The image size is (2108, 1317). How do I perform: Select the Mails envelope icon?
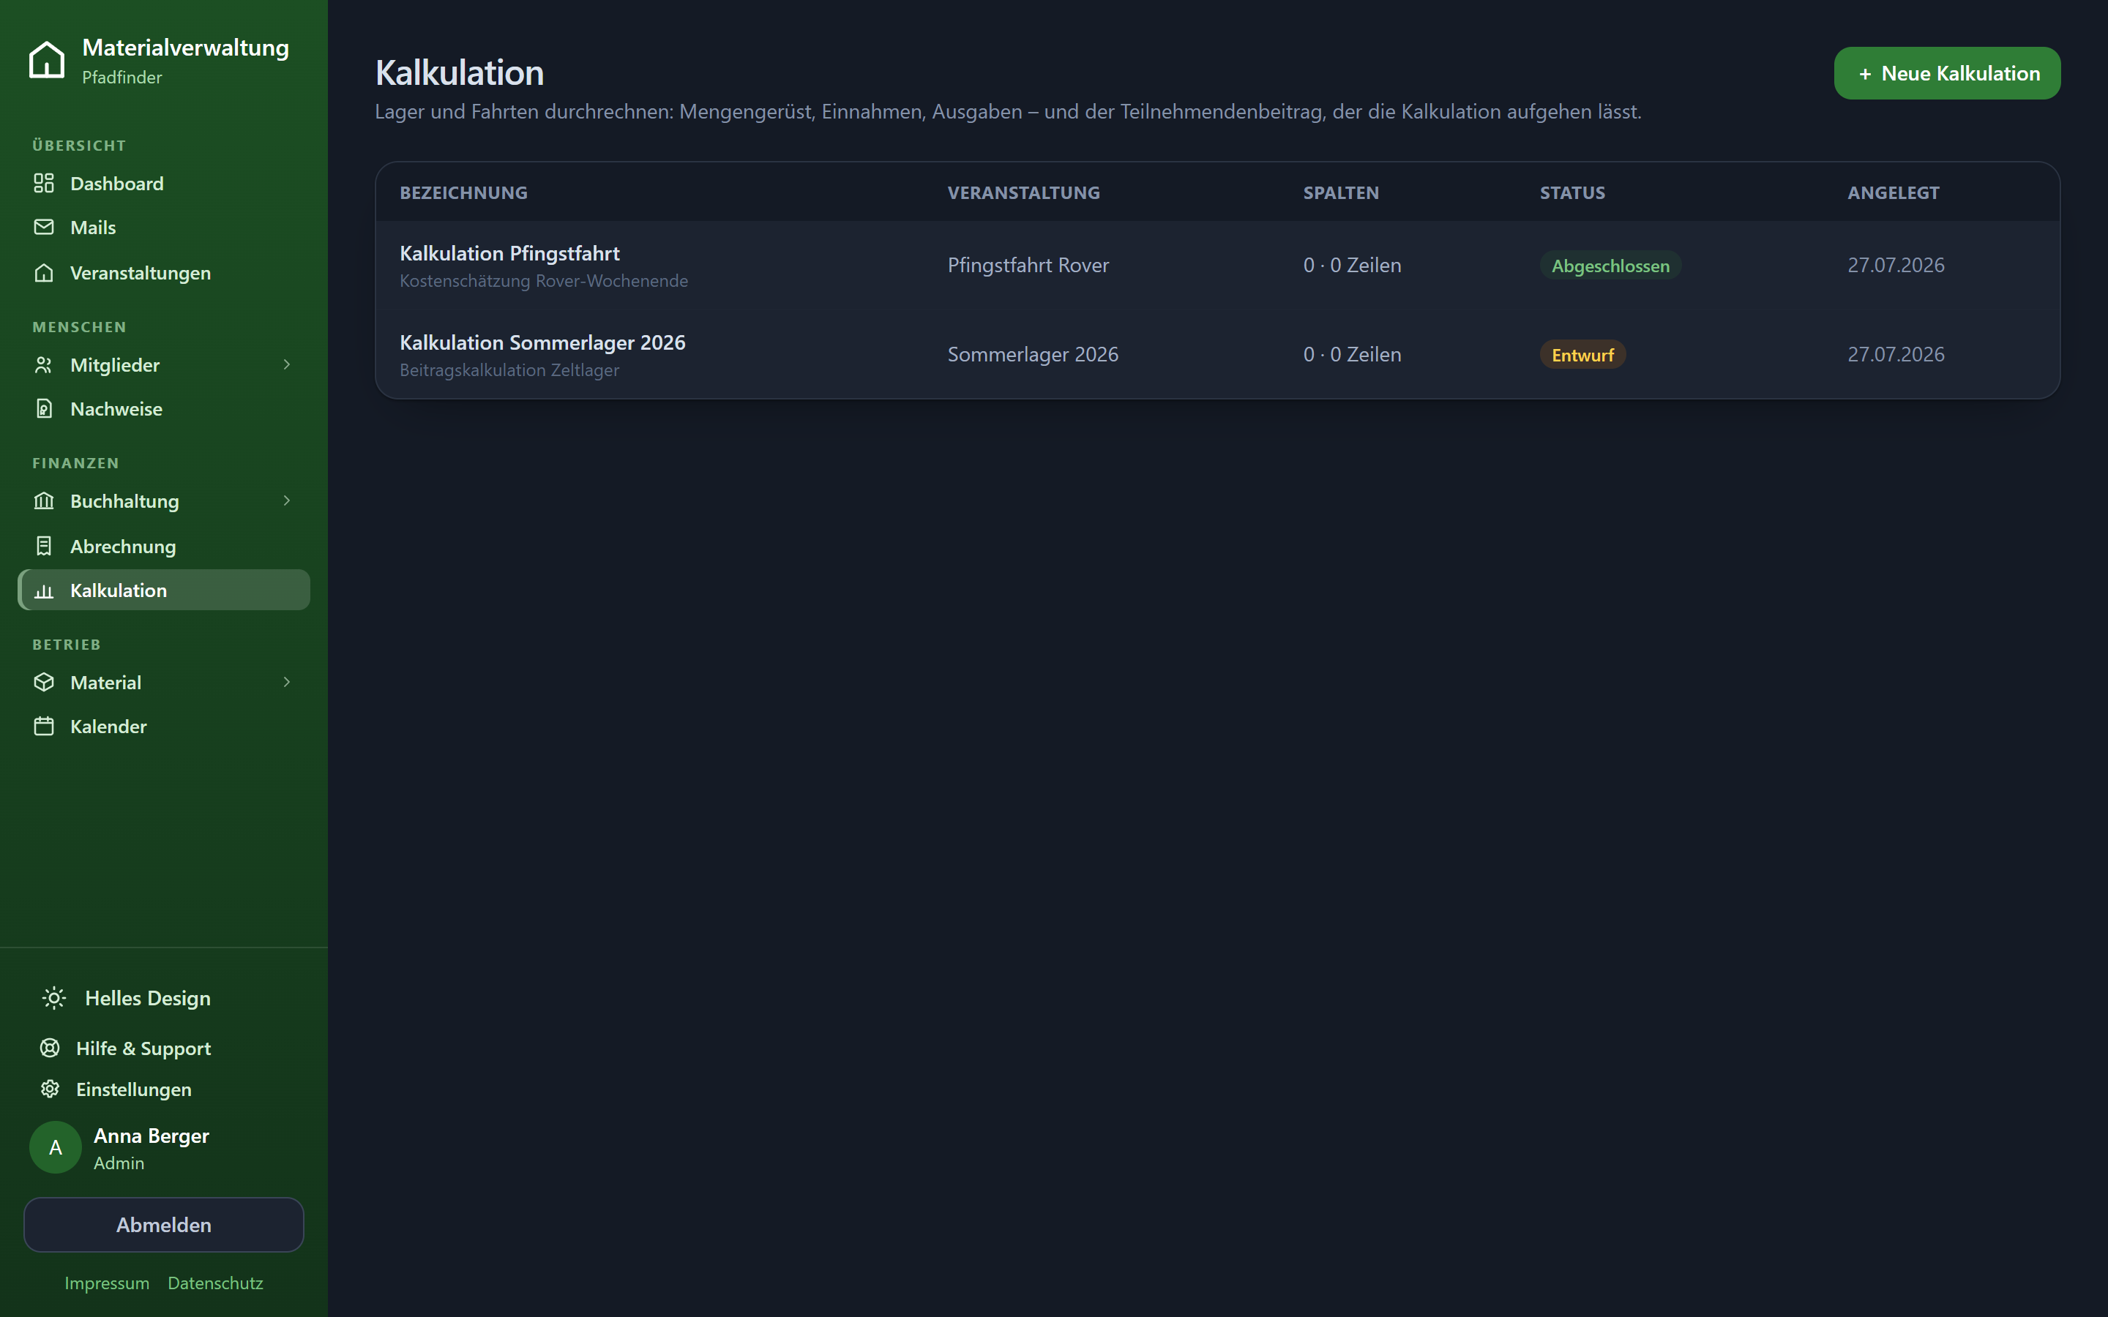coord(44,227)
